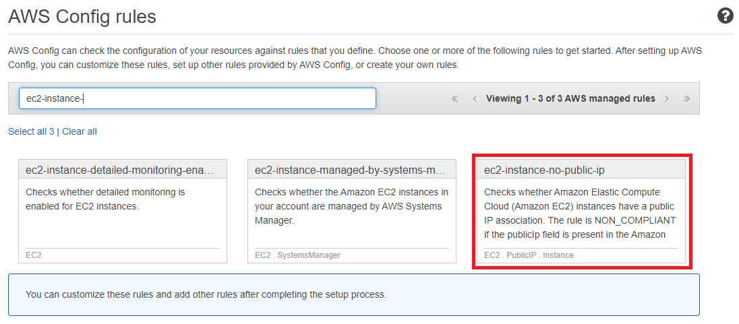This screenshot has height=324, width=739.
Task: Click the Viewing 1 - 3 of 3 label
Action: [570, 98]
